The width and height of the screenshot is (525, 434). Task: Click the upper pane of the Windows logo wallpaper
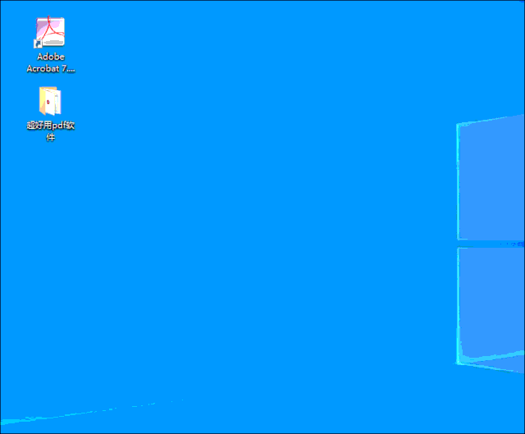491,177
